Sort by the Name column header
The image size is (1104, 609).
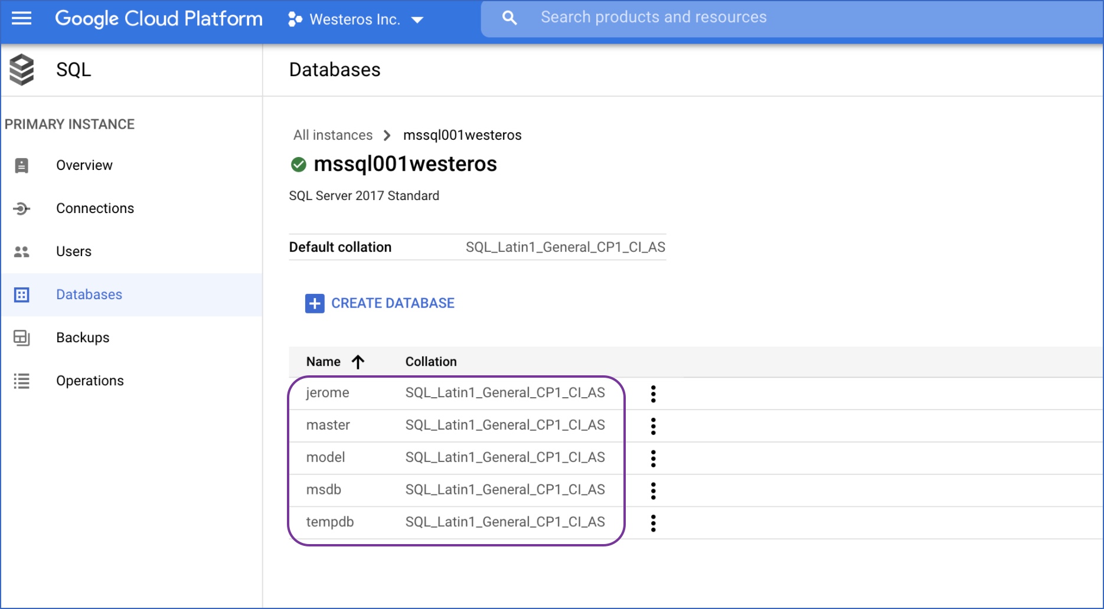[324, 362]
